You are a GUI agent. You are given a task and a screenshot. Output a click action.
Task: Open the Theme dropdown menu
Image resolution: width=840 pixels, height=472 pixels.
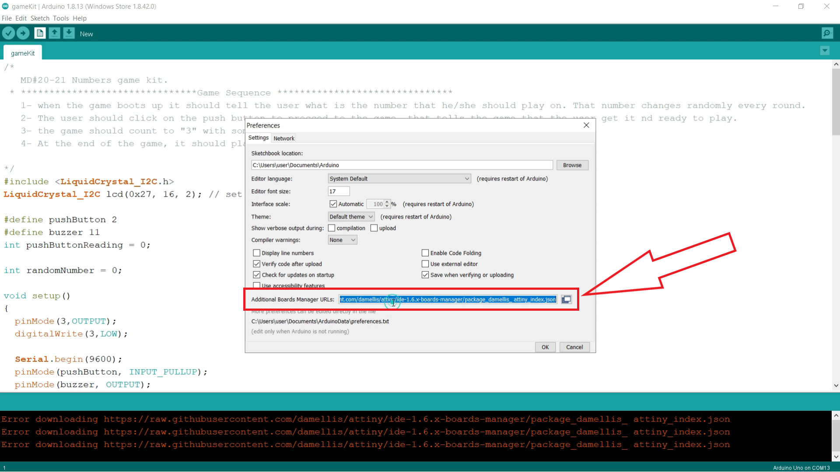click(351, 217)
